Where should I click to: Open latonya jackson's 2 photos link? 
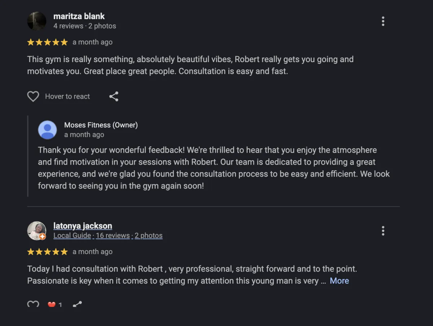point(149,236)
